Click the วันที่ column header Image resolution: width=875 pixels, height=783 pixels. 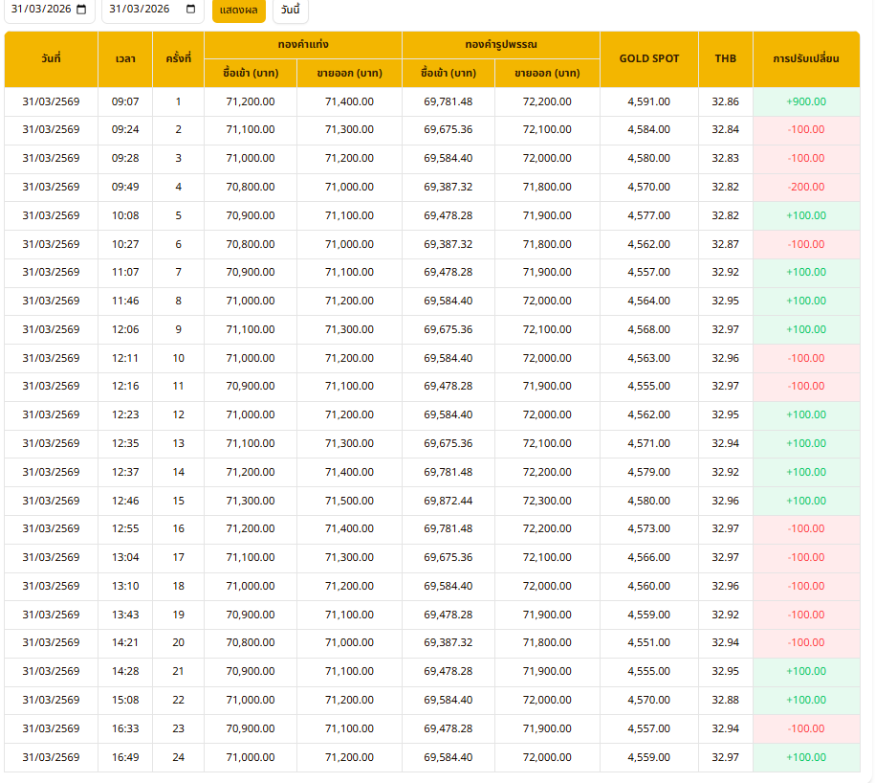(x=51, y=58)
